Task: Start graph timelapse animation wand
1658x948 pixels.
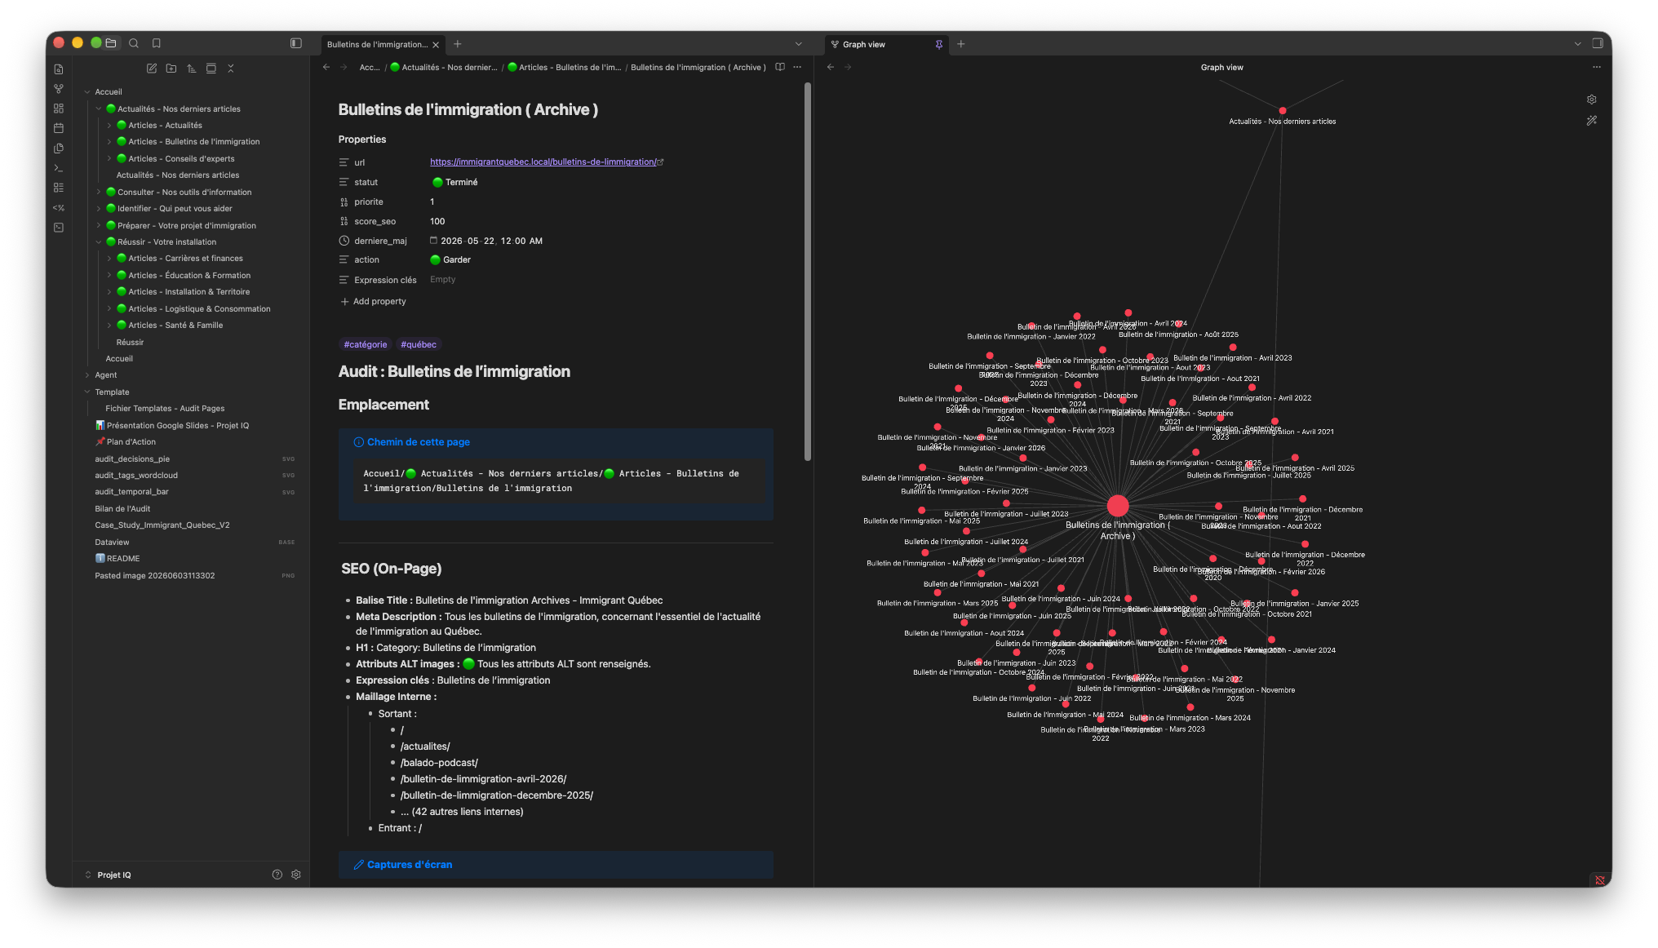Action: click(1592, 121)
